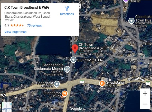Click the Ghatal Rd road label
Image resolution: width=152 pixels, height=112 pixels.
coord(136,79)
